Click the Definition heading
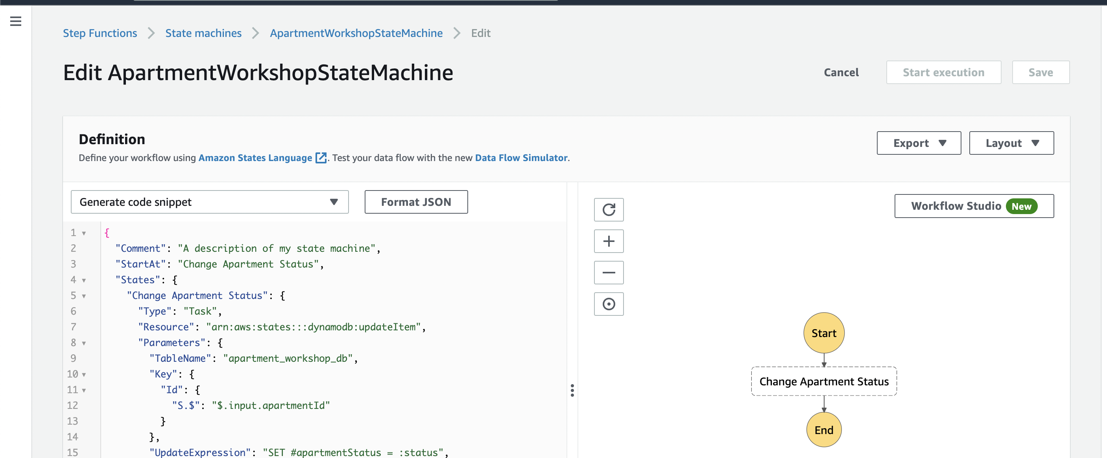Viewport: 1107px width, 458px height. click(x=112, y=139)
